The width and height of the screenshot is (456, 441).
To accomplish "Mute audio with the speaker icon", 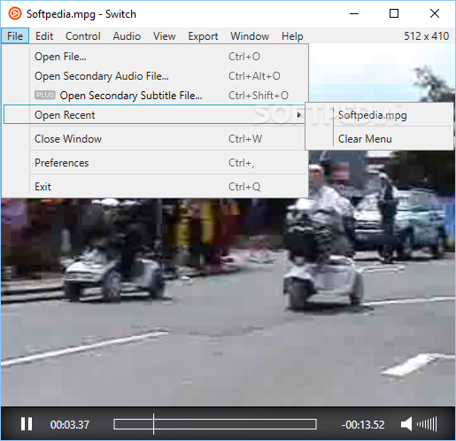I will click(406, 424).
